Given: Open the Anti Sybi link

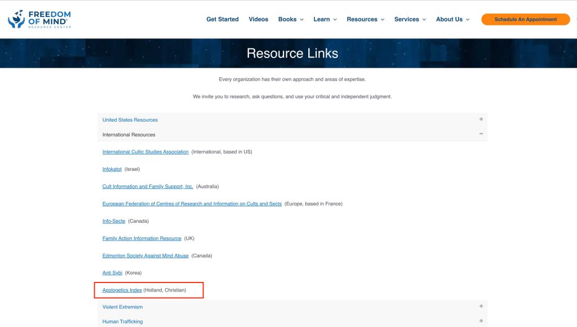Looking at the screenshot, I should click(x=112, y=273).
